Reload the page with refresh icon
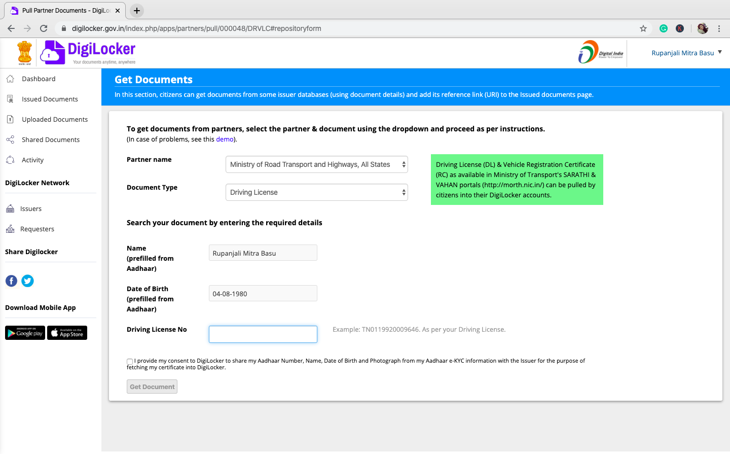The width and height of the screenshot is (730, 454). 44,28
